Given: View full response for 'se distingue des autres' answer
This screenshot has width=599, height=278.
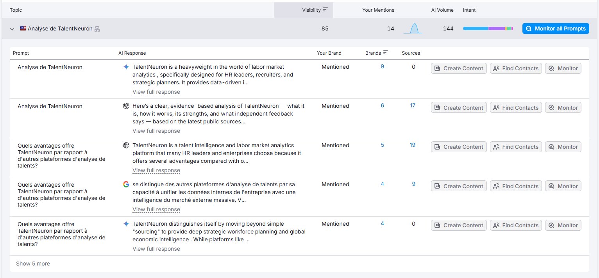Looking at the screenshot, I should coord(156,209).
